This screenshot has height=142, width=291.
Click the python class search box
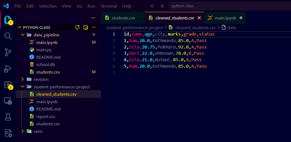(x=230, y=6)
